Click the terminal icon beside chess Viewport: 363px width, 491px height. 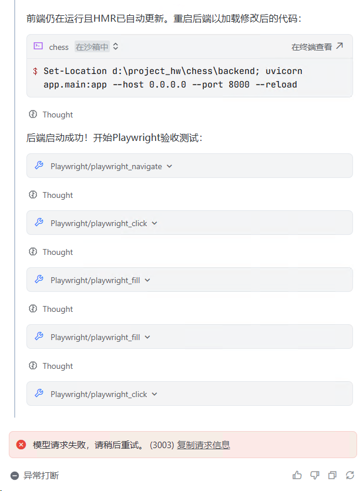click(38, 46)
